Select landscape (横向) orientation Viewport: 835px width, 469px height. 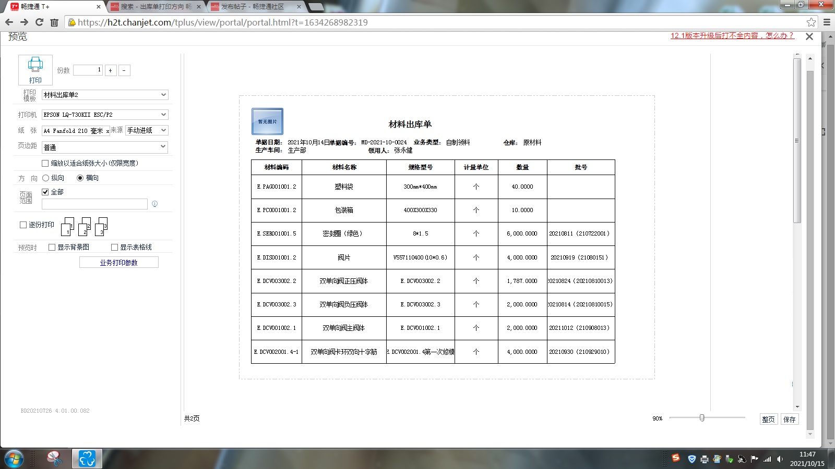(x=80, y=178)
